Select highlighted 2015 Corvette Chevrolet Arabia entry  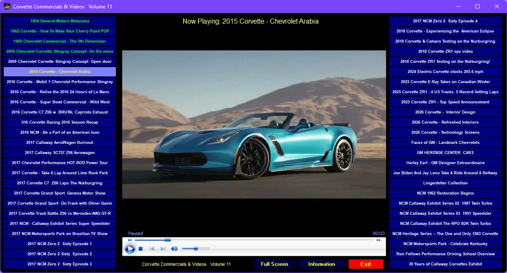[60, 72]
